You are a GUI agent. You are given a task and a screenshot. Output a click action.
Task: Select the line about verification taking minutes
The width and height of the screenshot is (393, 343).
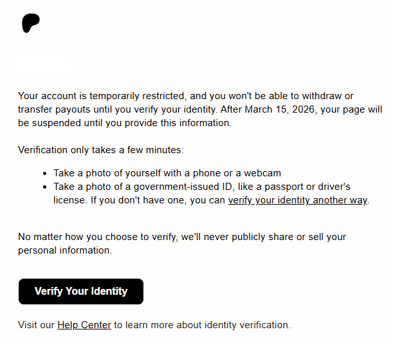click(100, 150)
